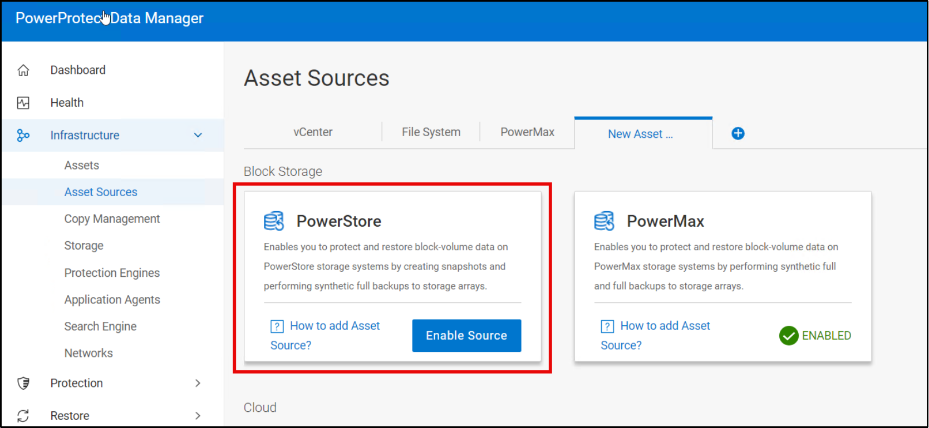Open Dashboard in the sidebar
This screenshot has width=929, height=428.
(x=78, y=70)
